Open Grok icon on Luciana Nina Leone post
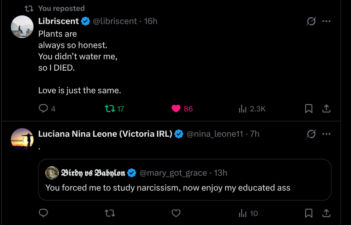The width and height of the screenshot is (351, 225). (311, 134)
